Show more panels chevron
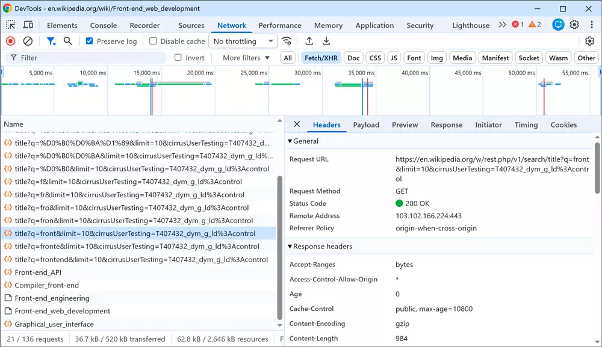 coord(502,25)
